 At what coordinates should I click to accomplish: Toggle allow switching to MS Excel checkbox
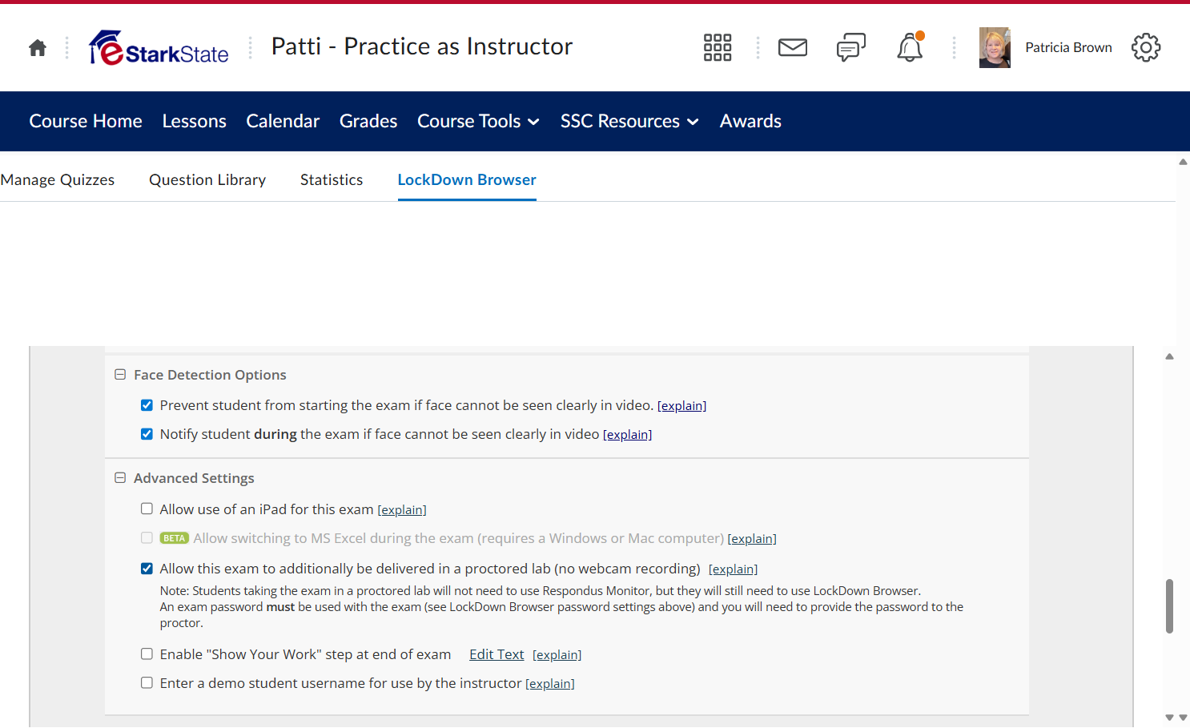pos(147,538)
